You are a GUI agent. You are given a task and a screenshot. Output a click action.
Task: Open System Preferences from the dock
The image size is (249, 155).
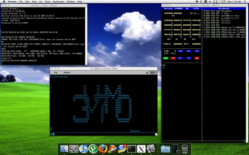pyautogui.click(x=74, y=149)
